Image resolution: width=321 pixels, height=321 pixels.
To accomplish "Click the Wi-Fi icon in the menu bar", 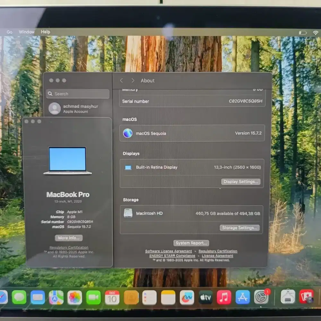I will coord(316,32).
